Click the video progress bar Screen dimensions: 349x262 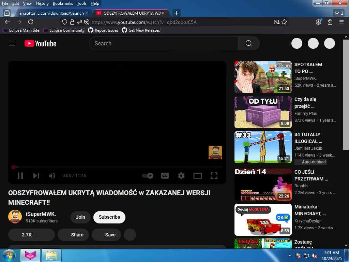point(117,166)
